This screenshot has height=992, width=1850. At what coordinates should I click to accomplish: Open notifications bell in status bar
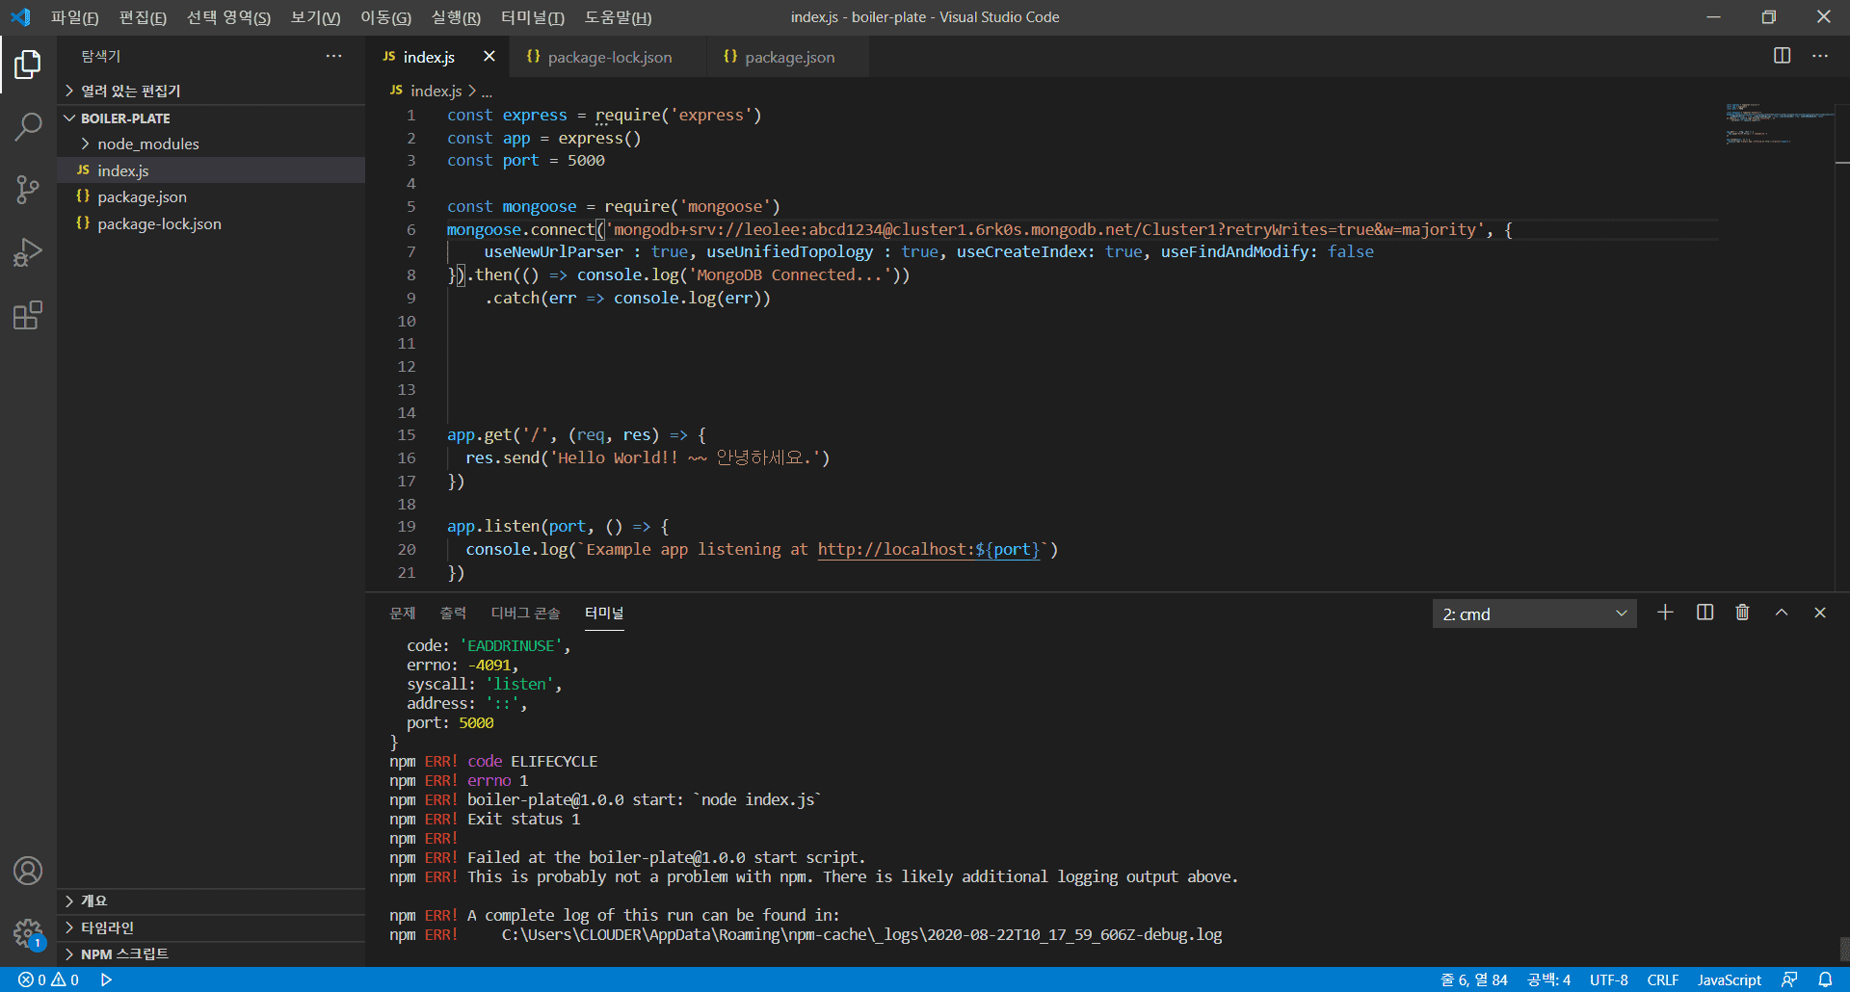click(x=1825, y=979)
